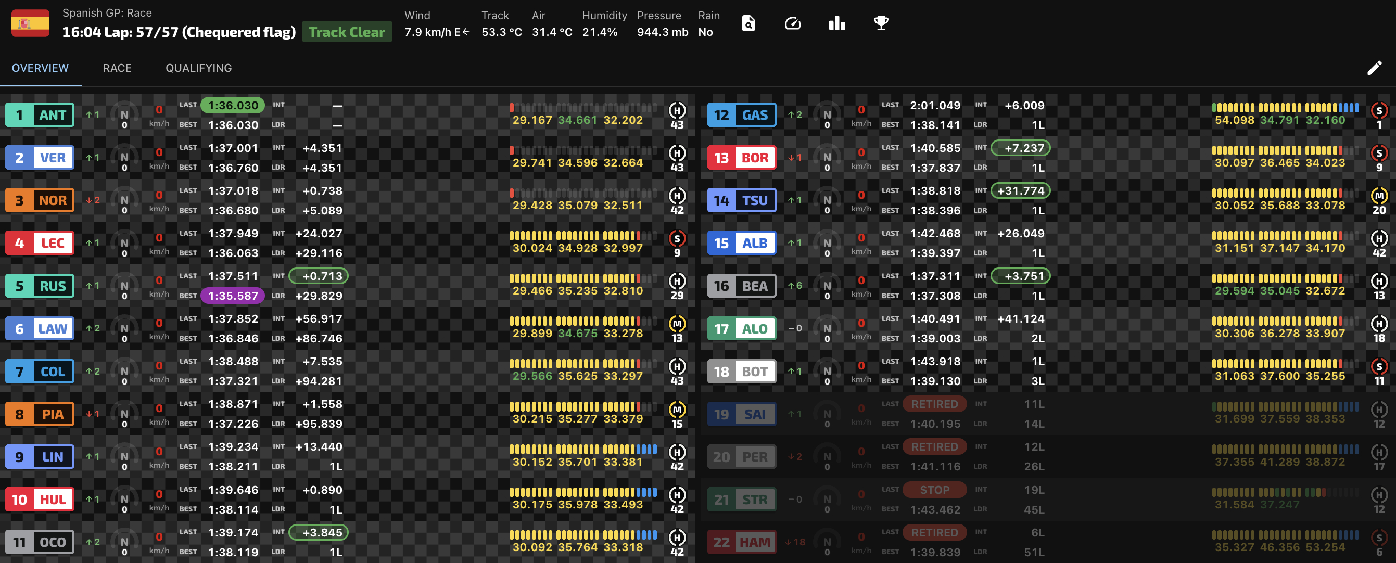This screenshot has height=563, width=1396.
Task: Click the wind reading 7.9 km/h E
Action: [x=437, y=32]
